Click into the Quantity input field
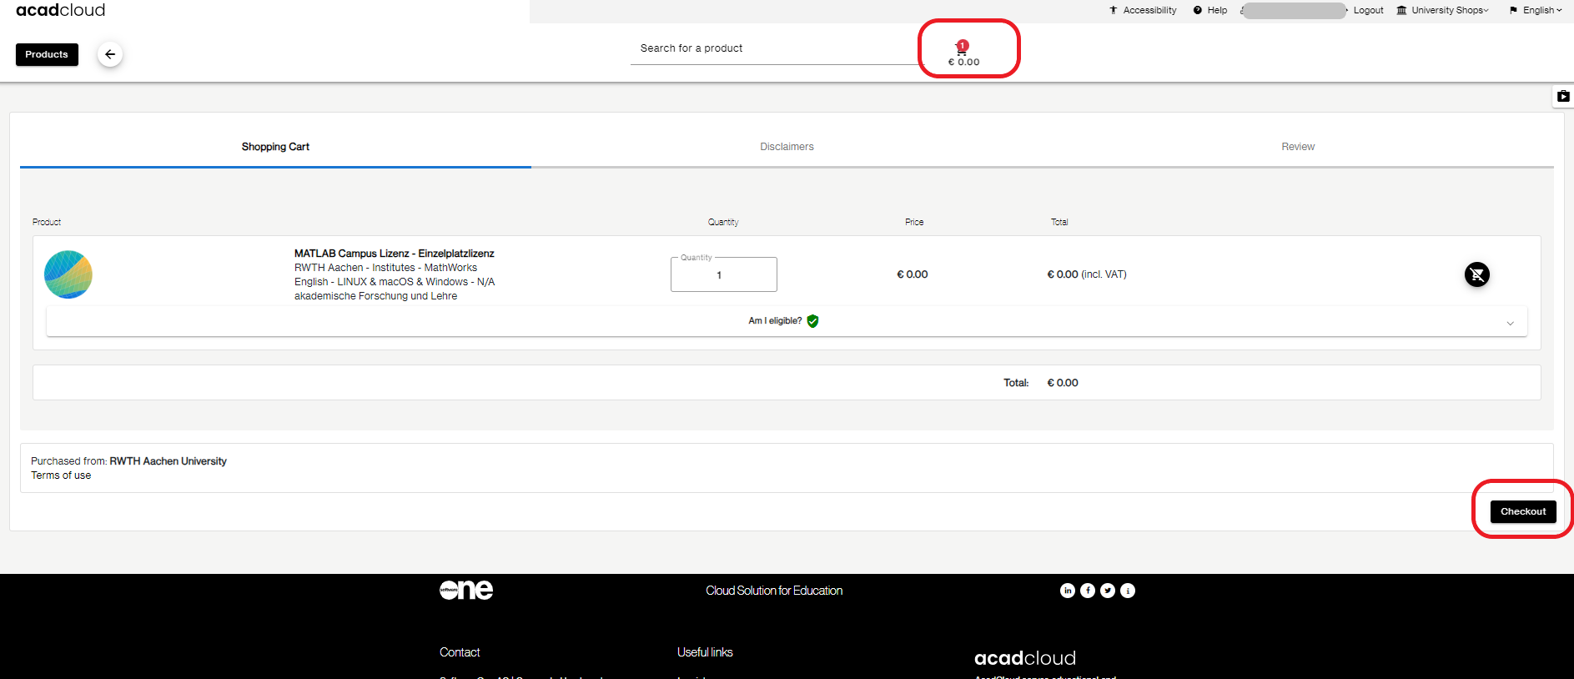This screenshot has width=1574, height=679. coord(723,275)
